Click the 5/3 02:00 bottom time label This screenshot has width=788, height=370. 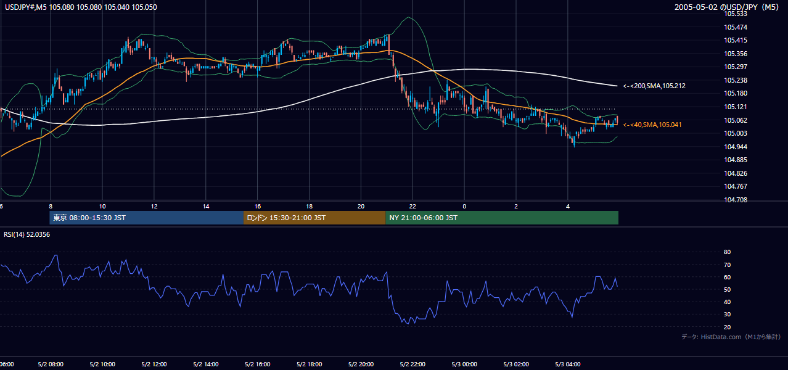point(517,364)
